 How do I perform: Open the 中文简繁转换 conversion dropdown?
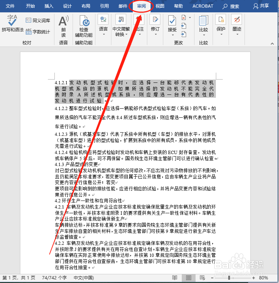tap(121, 25)
